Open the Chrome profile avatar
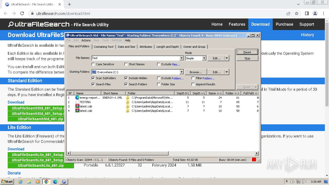 click(x=315, y=13)
